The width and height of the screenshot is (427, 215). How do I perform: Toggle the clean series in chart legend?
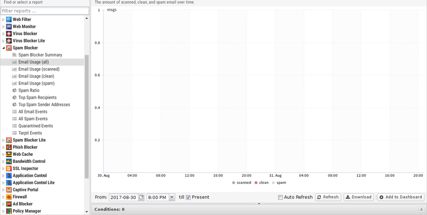[x=262, y=183]
